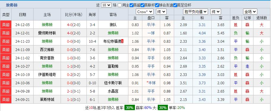Click the 10-4 corner count cell
Image resolution: width=271 pixels, height=111 pixels.
pyautogui.click(x=92, y=42)
